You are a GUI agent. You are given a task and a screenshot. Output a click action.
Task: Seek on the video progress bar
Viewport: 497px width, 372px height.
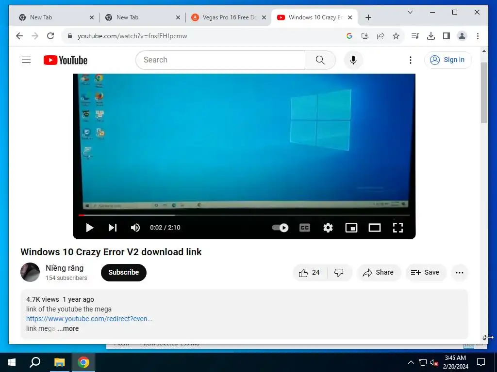(x=244, y=215)
